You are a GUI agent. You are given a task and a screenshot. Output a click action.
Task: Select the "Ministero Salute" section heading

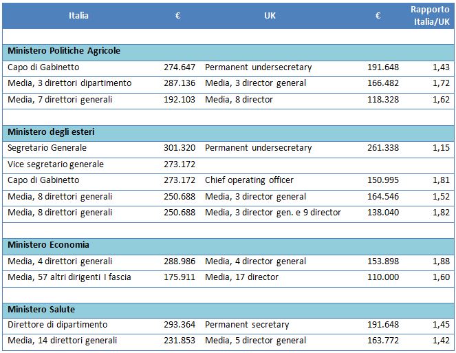coord(41,309)
